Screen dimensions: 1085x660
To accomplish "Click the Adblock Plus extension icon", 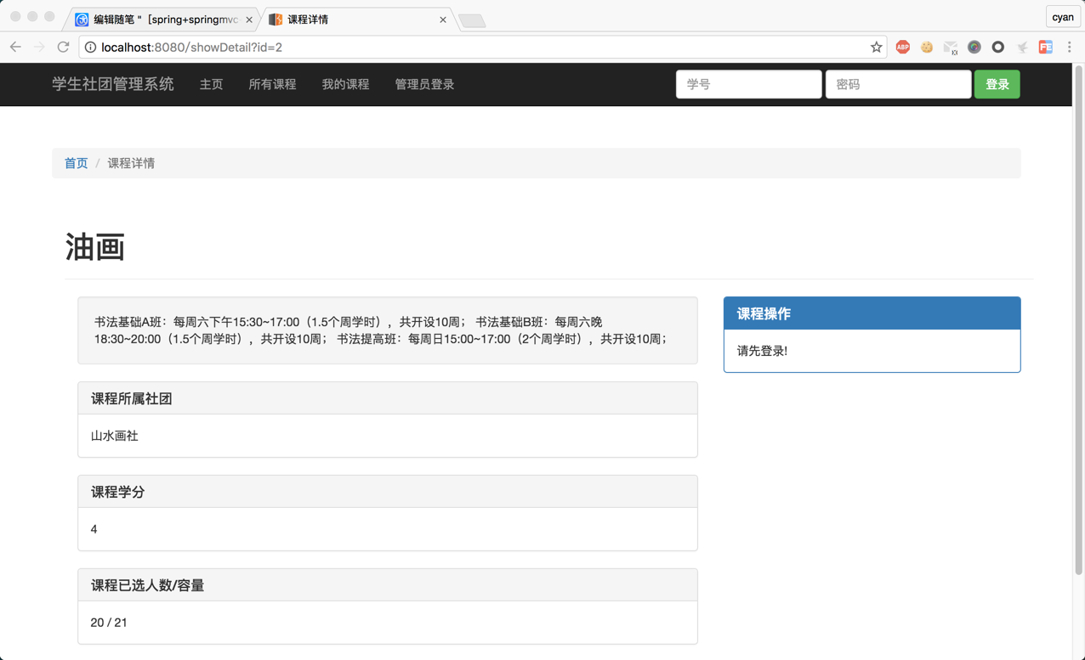I will [903, 47].
